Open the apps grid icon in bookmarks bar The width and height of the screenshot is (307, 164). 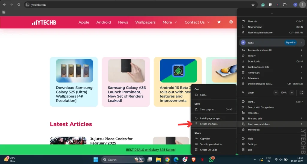(4, 12)
